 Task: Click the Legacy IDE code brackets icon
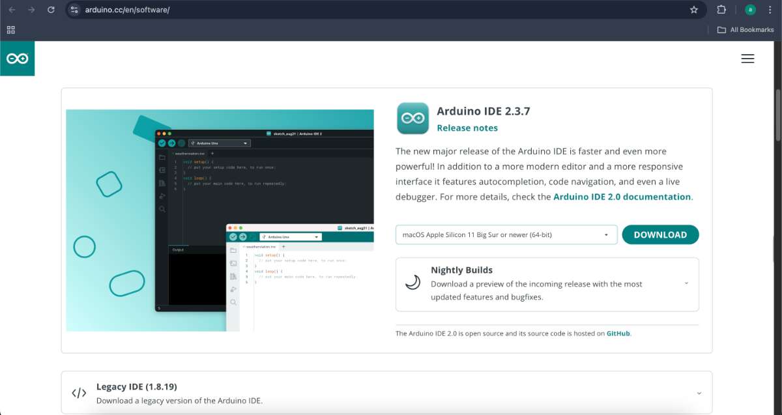click(x=79, y=393)
